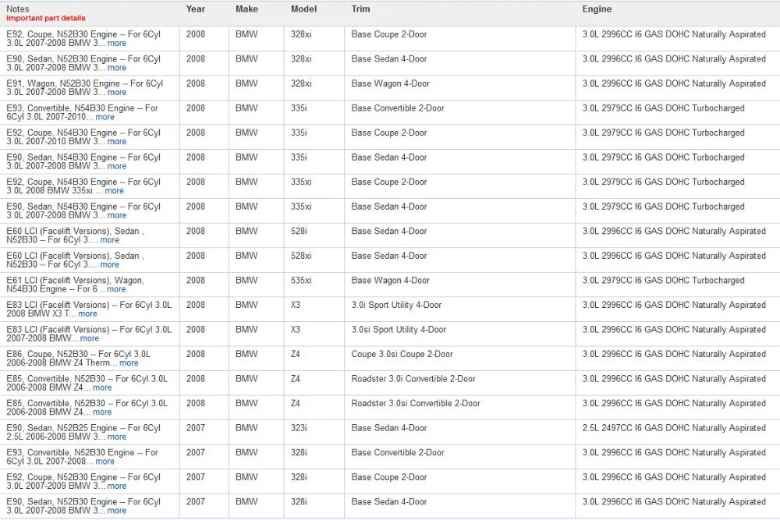Screen dimensions: 780x520
Task: Click 'BMW' make cell in the 535xi row
Action: (246, 281)
